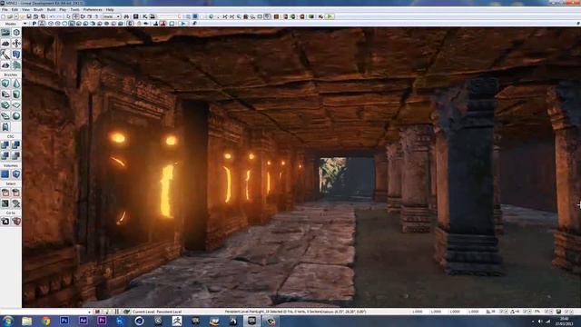Open Photoshop from taskbar
The image size is (581, 327).
coord(64,321)
